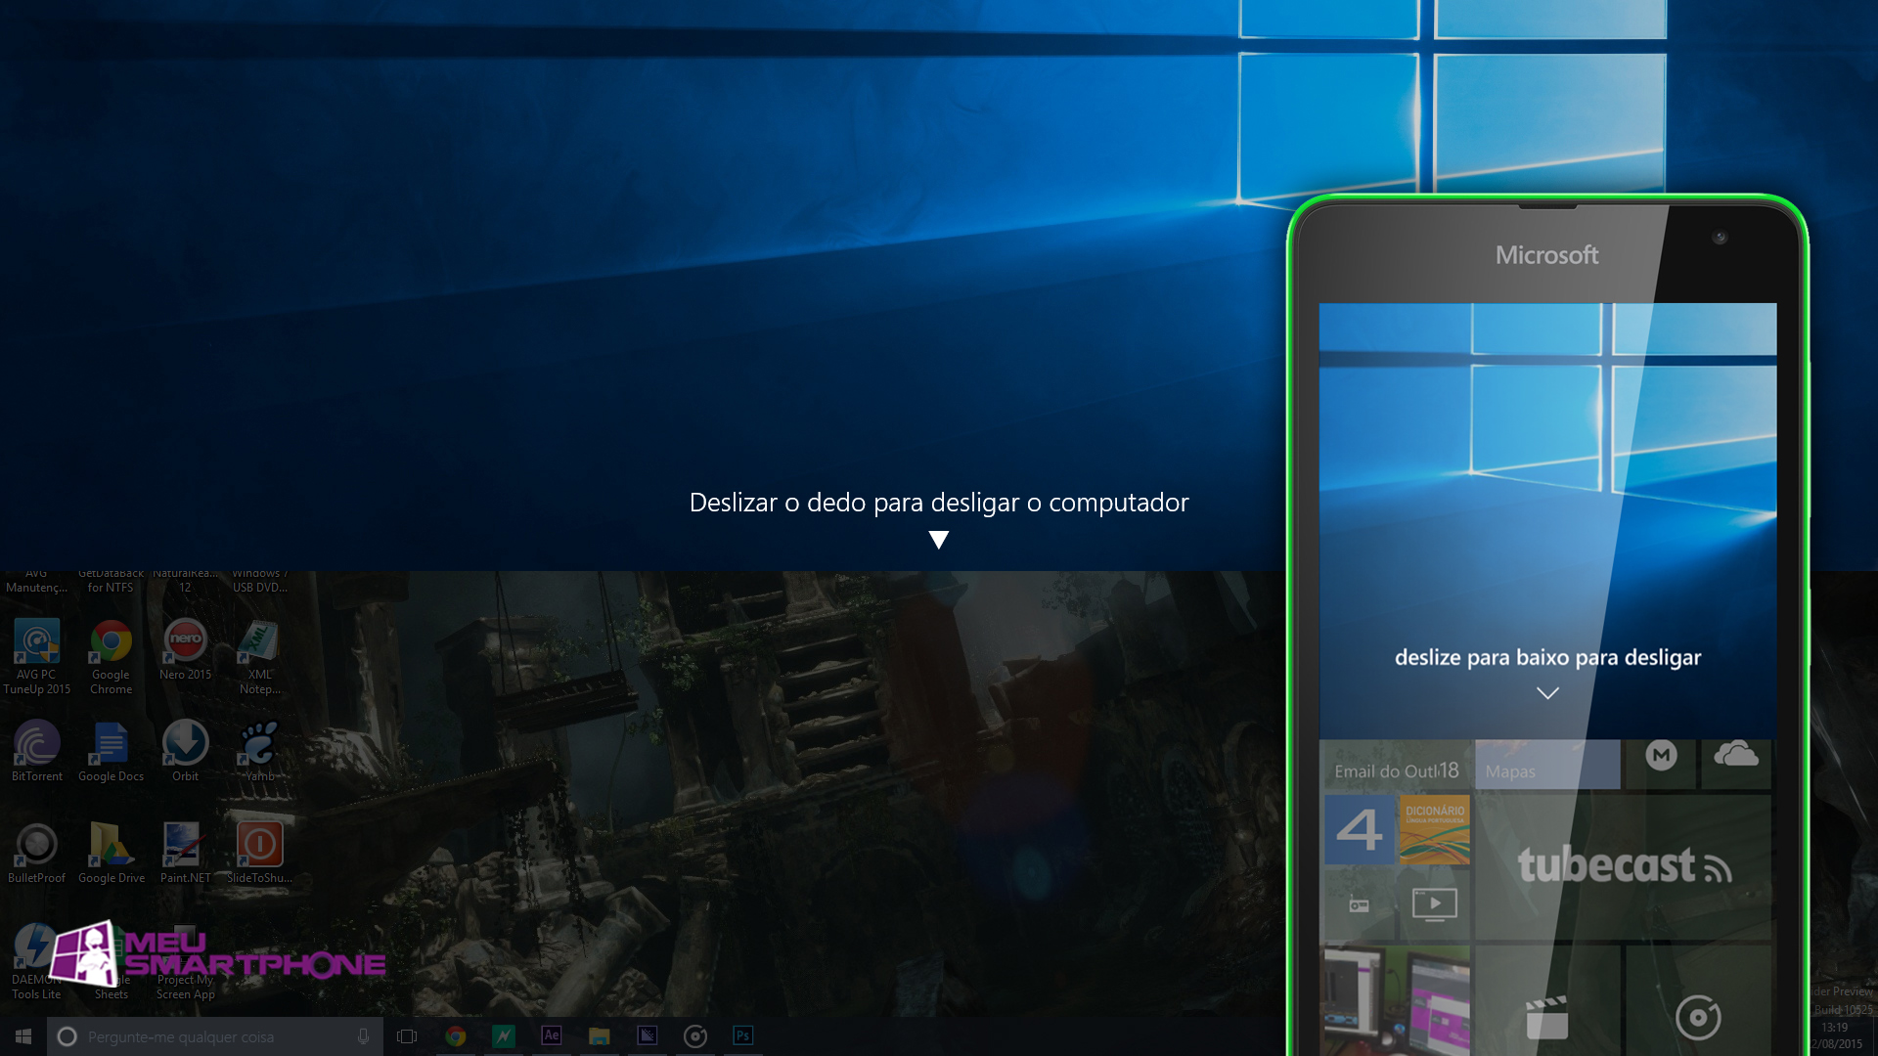Click the Cortana circle icon in the search box

coord(67,1036)
